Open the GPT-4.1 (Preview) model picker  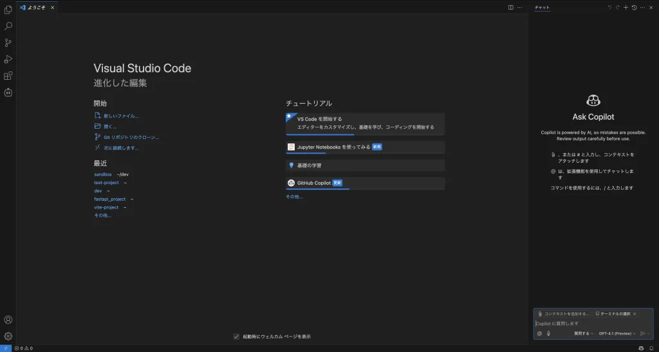click(x=617, y=333)
